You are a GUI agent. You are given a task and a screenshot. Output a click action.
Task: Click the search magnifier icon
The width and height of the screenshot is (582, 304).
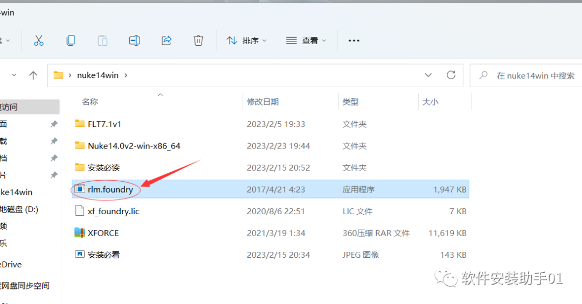pyautogui.click(x=483, y=75)
